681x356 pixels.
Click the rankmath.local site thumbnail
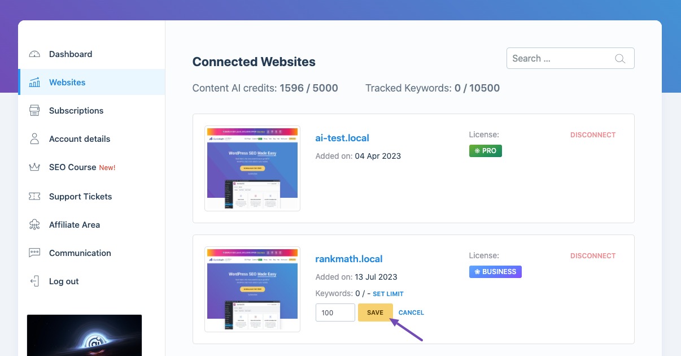(252, 289)
